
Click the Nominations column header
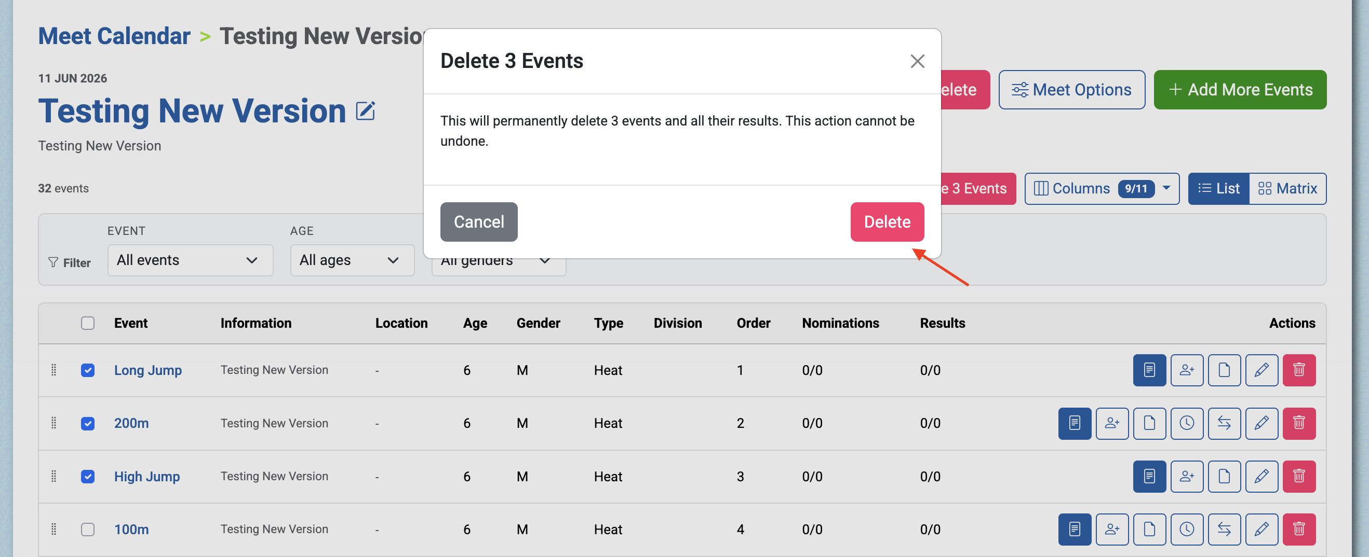pos(840,323)
